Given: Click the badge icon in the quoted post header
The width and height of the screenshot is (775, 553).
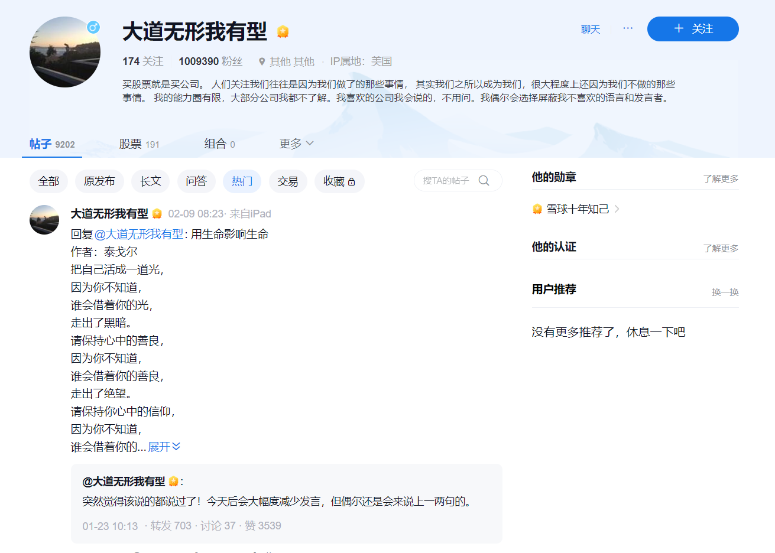Looking at the screenshot, I should pos(174,482).
